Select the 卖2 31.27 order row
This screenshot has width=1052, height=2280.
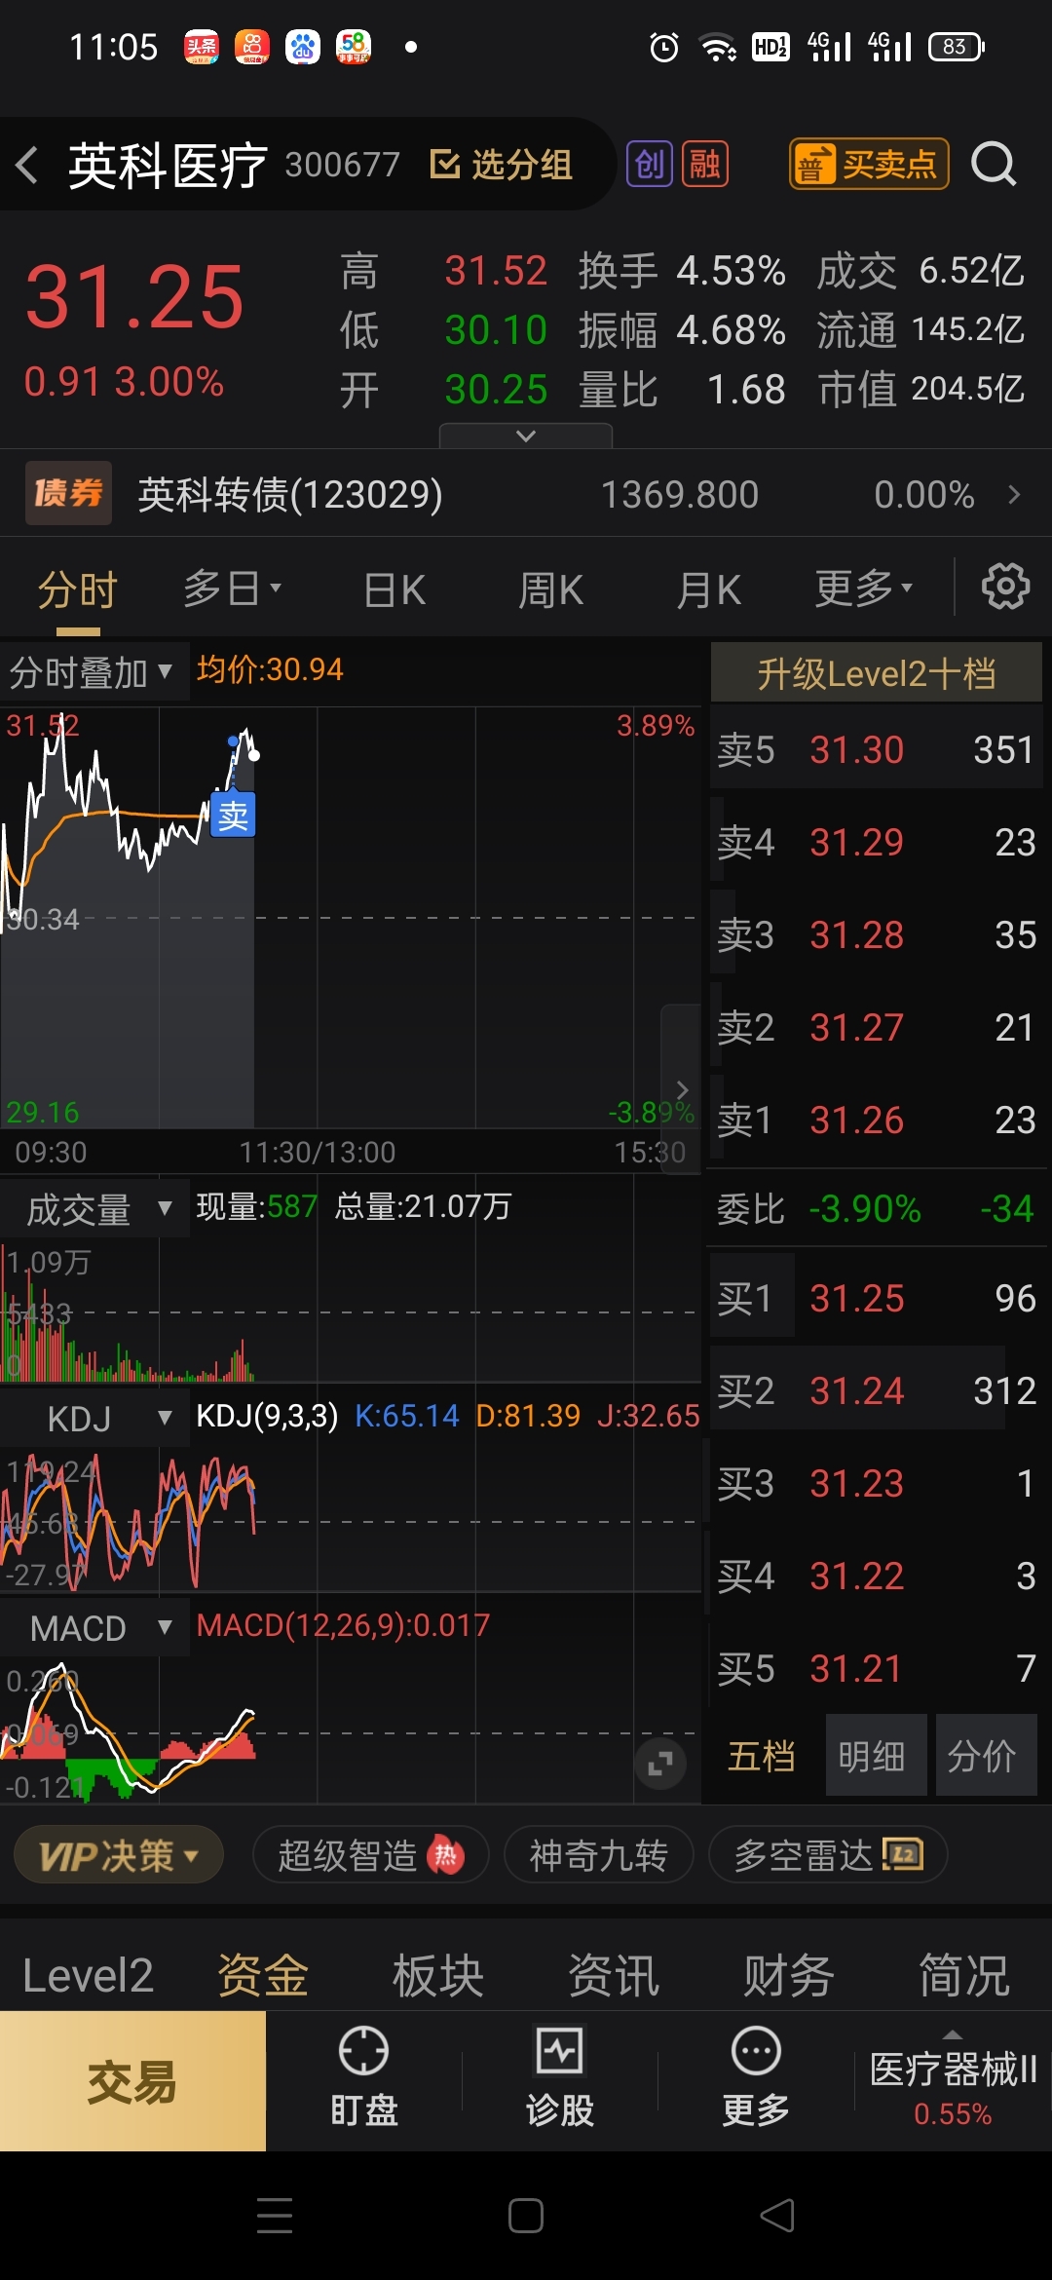876,1027
